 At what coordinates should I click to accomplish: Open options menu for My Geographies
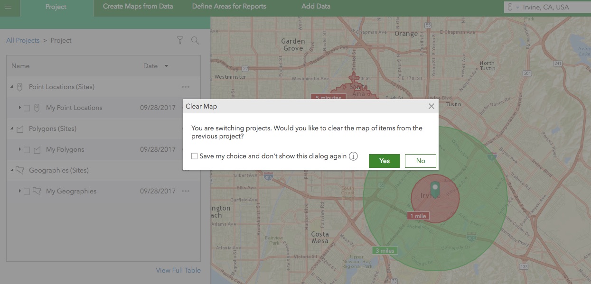click(185, 191)
